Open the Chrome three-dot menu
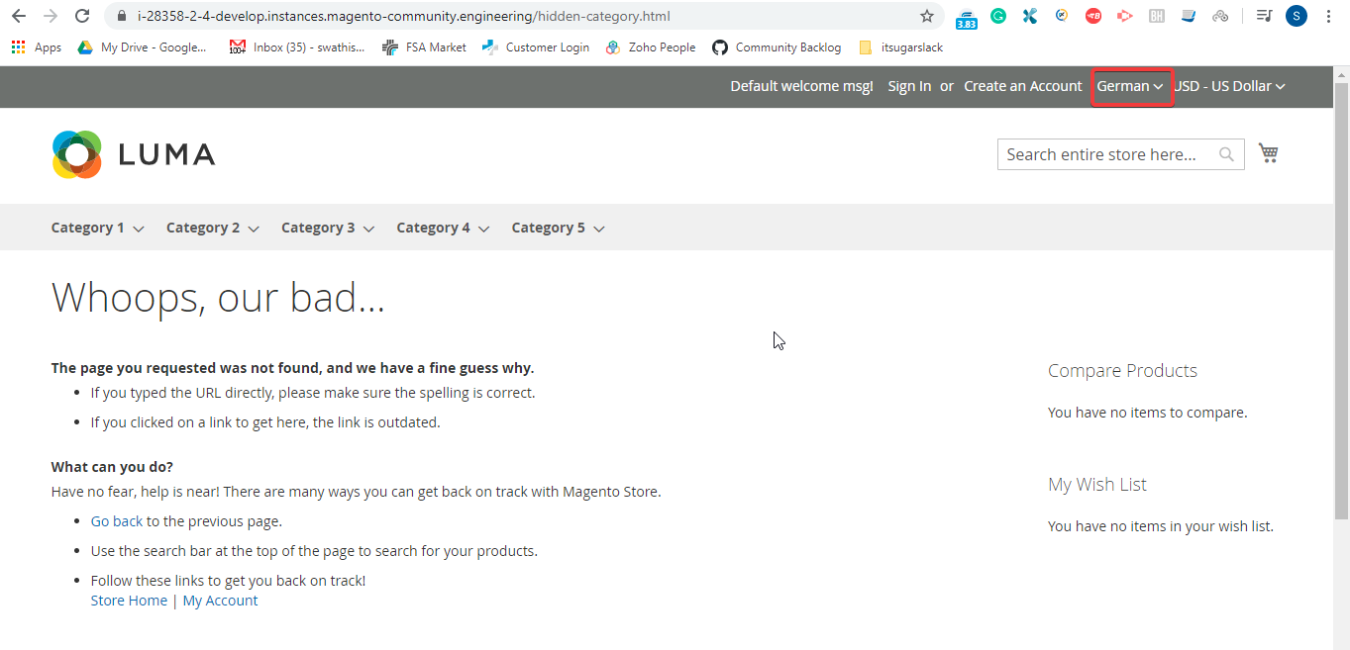The image size is (1350, 650). click(1328, 16)
